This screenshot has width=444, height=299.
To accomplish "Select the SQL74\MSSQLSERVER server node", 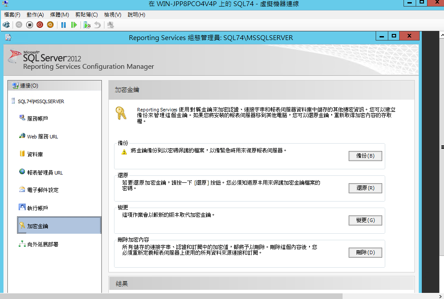I will click(41, 101).
